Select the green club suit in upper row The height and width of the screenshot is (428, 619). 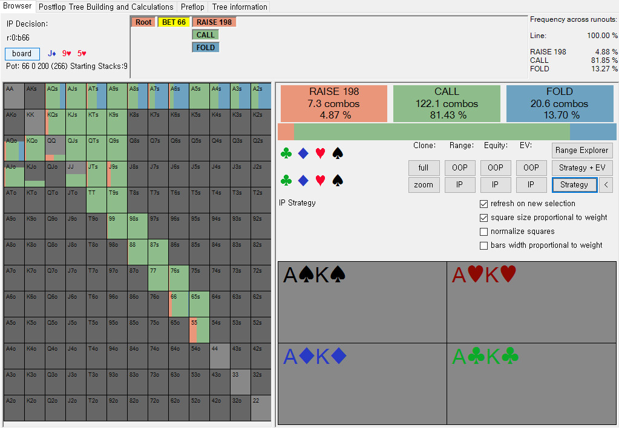286,154
